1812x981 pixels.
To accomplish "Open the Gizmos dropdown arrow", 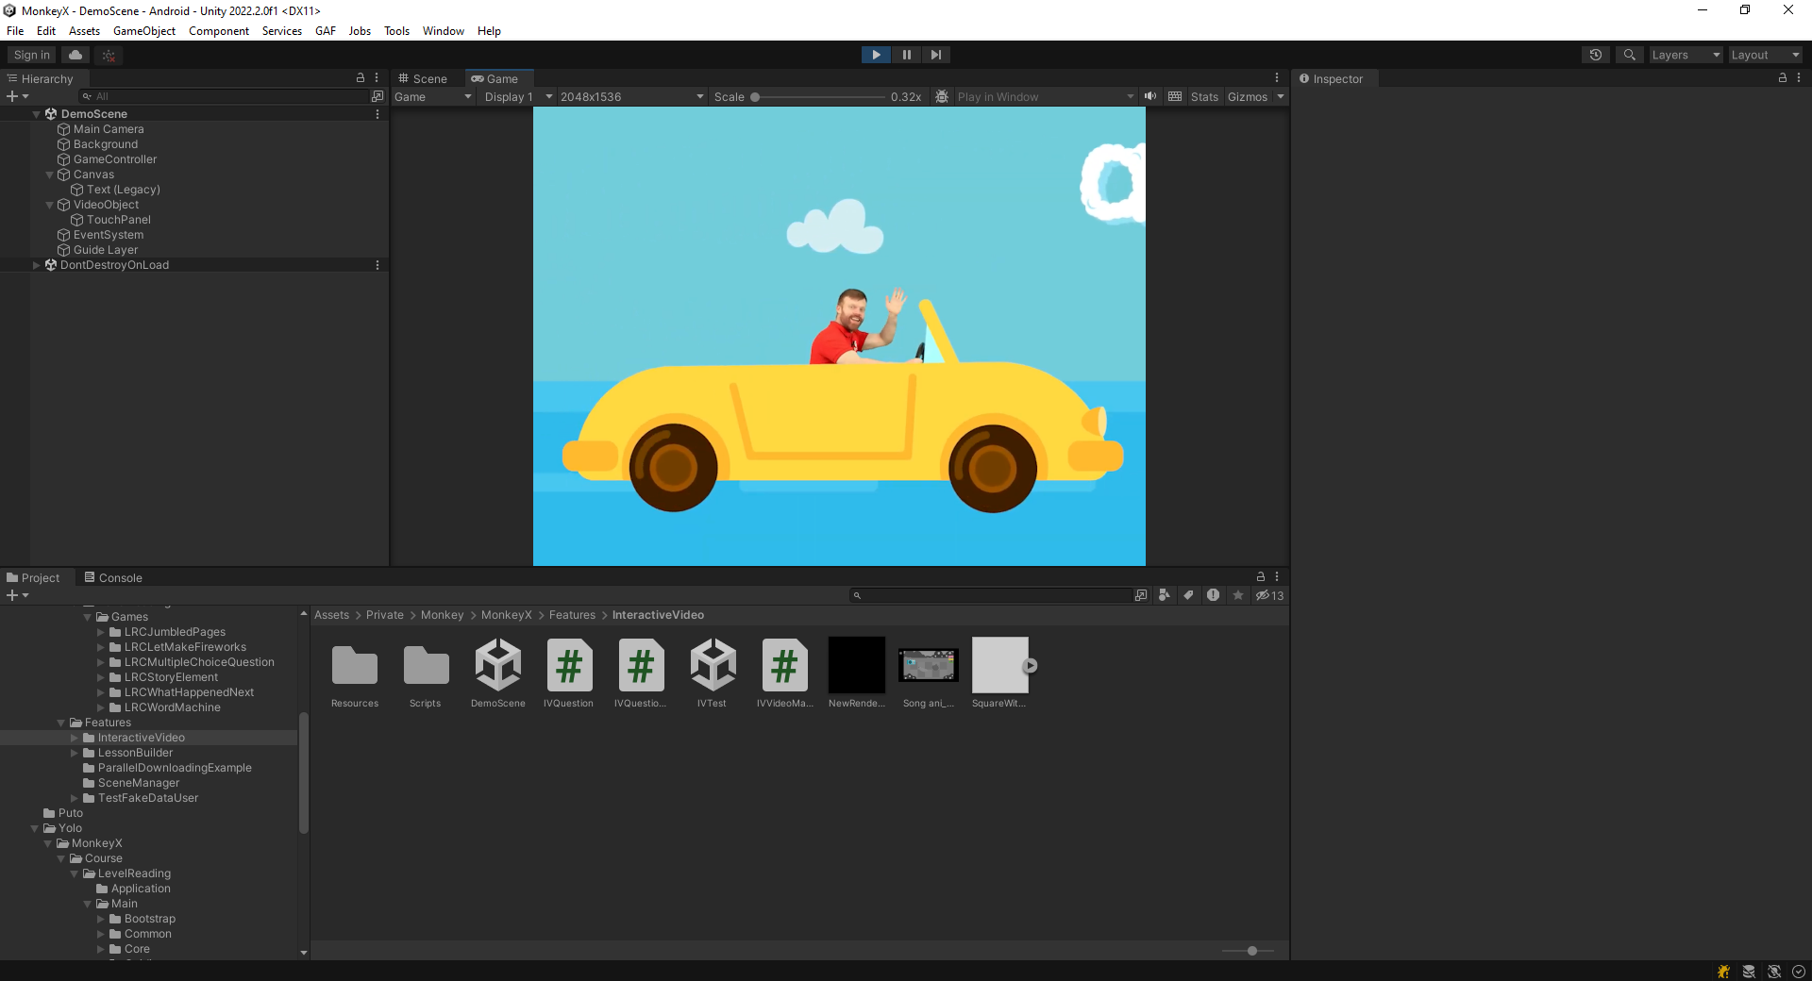I will point(1281,96).
